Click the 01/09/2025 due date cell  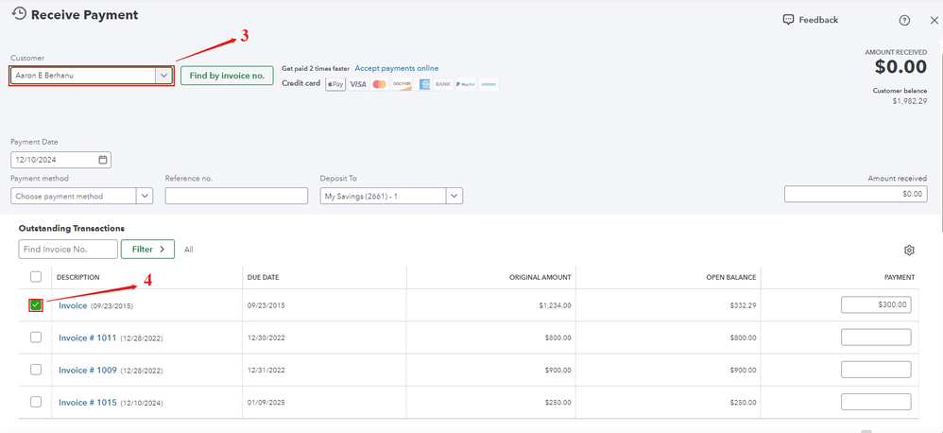point(266,403)
